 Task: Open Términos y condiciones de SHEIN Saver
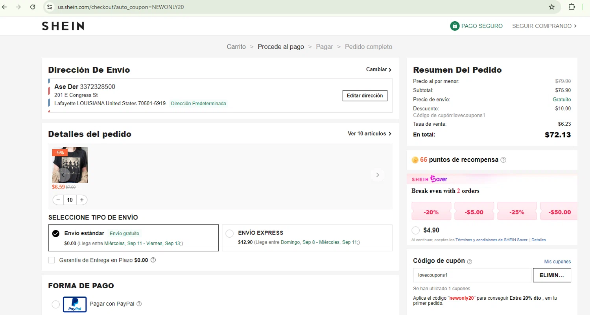492,240
